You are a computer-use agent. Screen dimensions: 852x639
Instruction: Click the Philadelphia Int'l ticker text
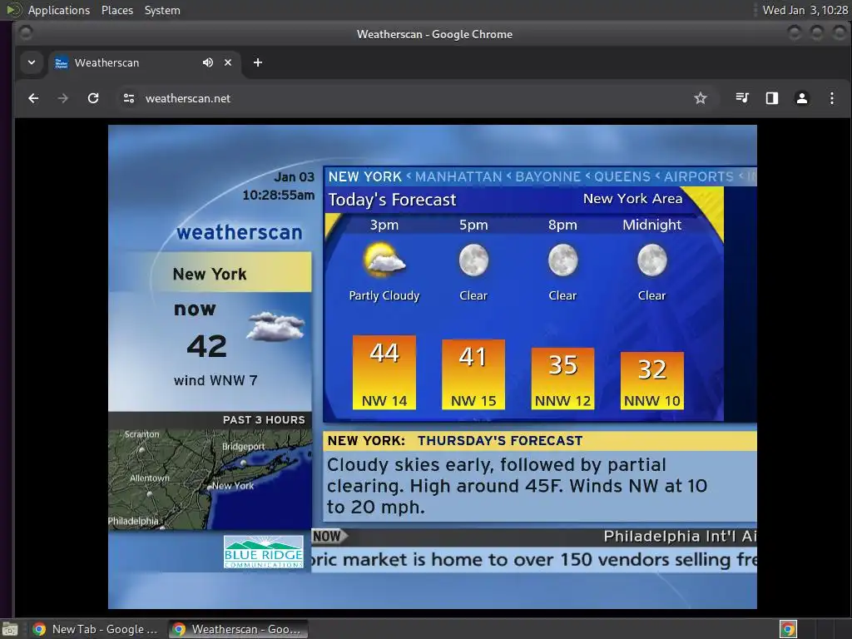tap(680, 537)
